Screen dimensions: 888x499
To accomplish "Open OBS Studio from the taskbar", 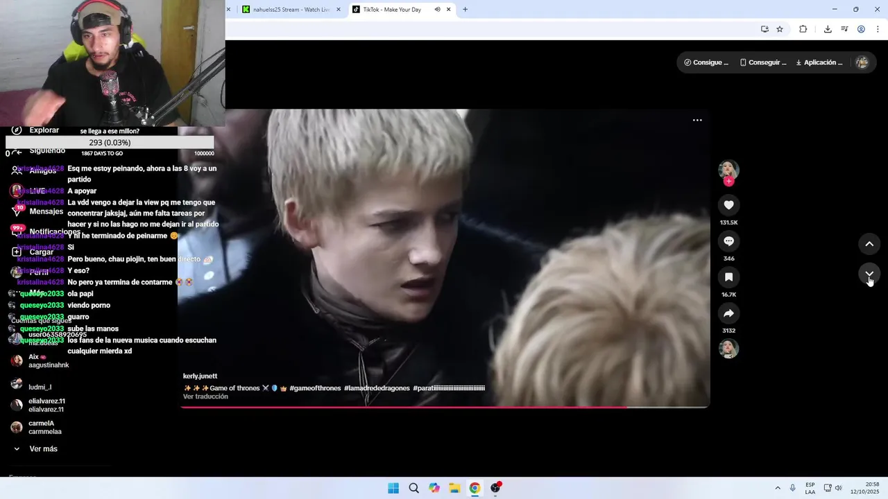I will [x=495, y=488].
